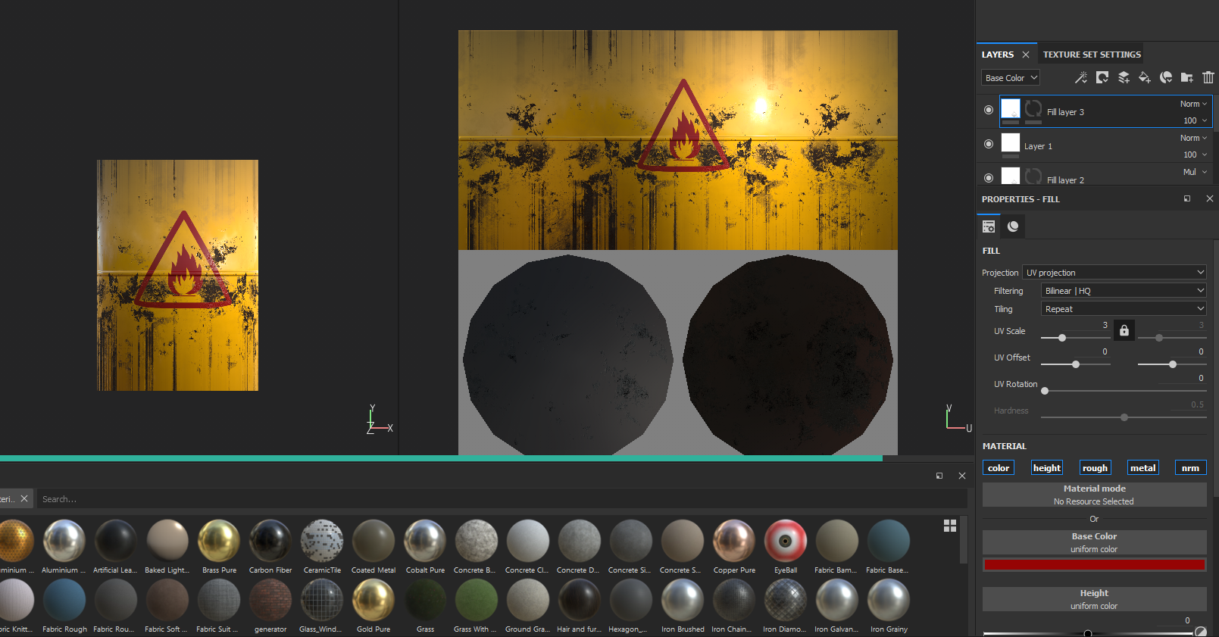Open Fill layer 3 blend mode dropdown
The width and height of the screenshot is (1219, 637).
point(1193,104)
